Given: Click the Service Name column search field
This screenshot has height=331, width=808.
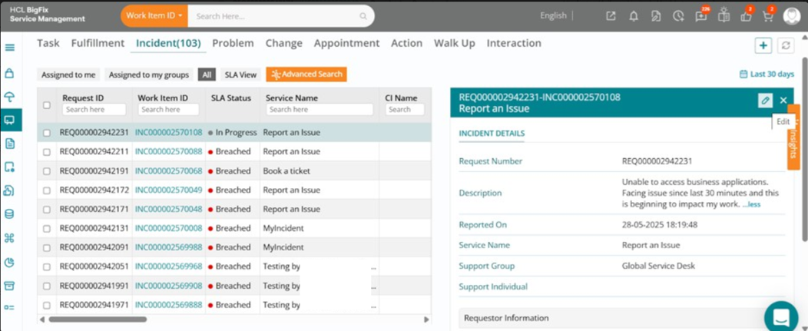Looking at the screenshot, I should (x=320, y=109).
